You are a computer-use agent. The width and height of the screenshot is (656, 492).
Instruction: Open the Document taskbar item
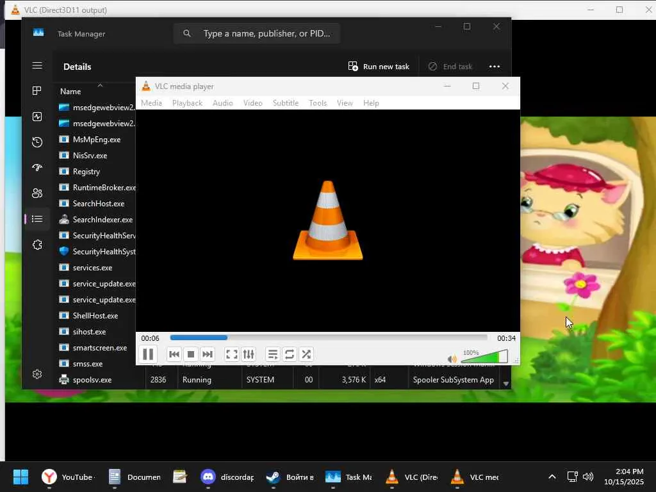click(134, 477)
